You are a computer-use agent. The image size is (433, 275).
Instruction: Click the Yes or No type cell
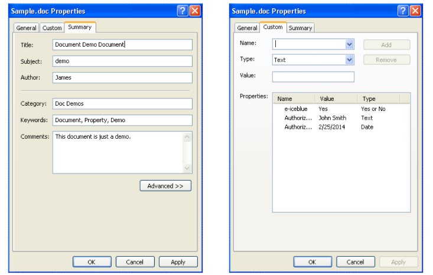tap(373, 109)
